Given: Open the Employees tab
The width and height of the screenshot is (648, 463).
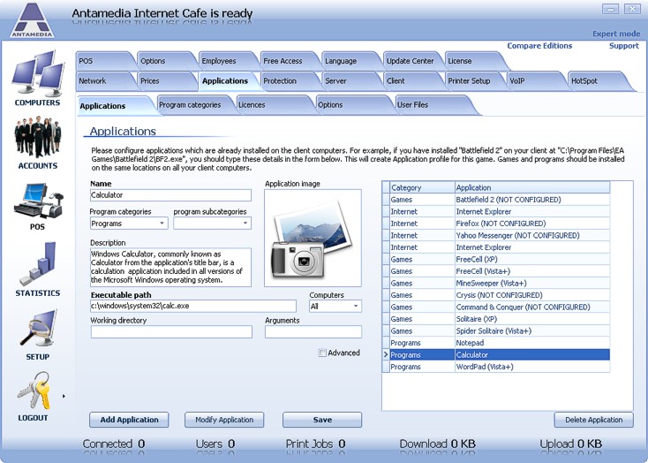Looking at the screenshot, I should (226, 61).
